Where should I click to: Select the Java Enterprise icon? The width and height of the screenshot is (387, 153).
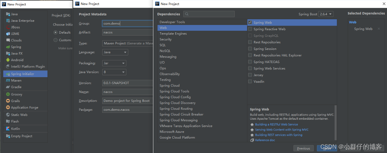coord(8,21)
